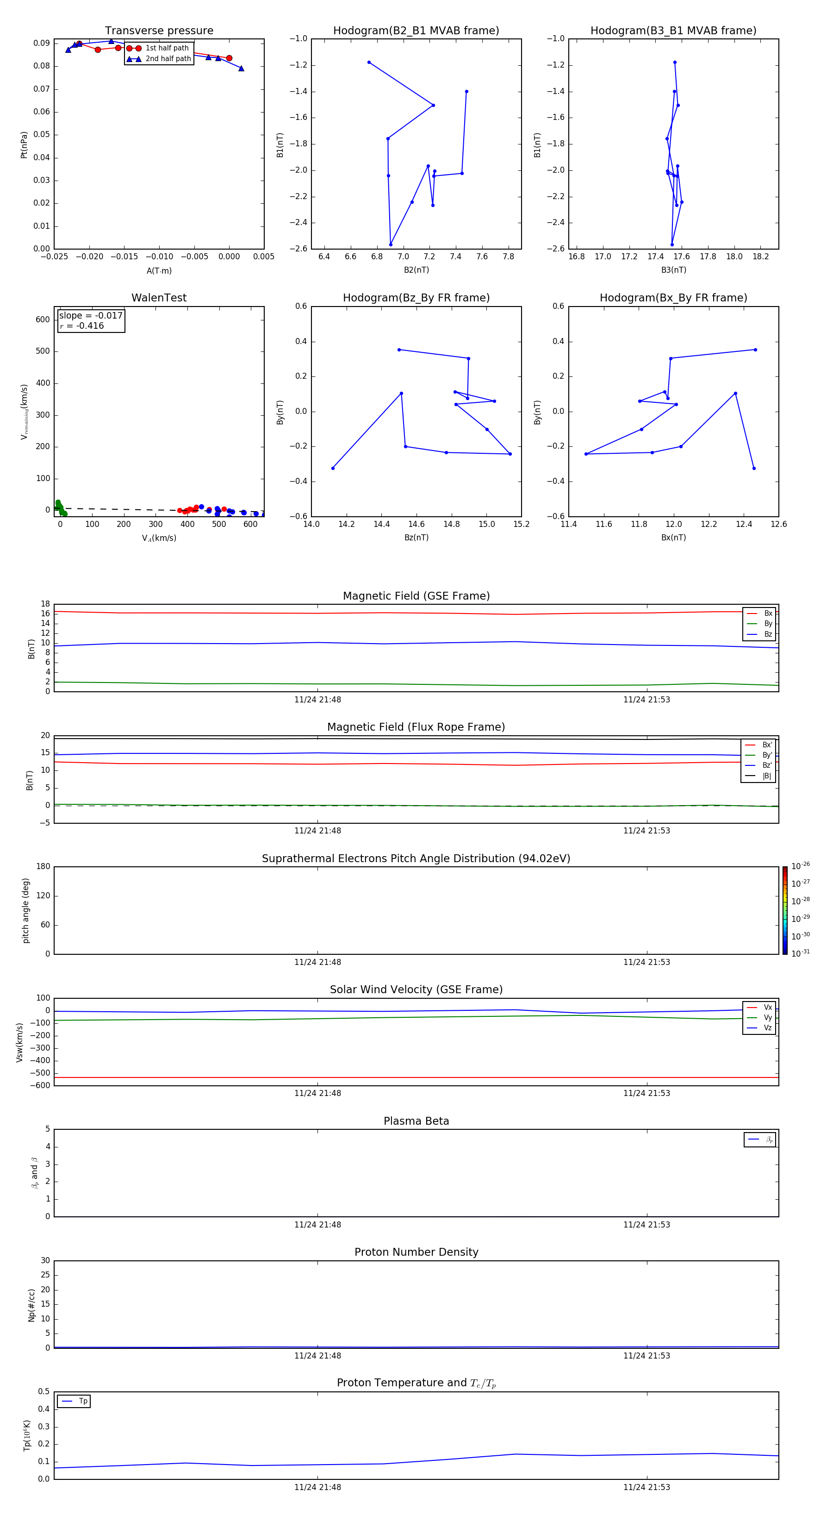This screenshot has height=1528, width=833.
Task: Select the "Proton Temperature and Te/Tp" title
Action: (416, 1383)
